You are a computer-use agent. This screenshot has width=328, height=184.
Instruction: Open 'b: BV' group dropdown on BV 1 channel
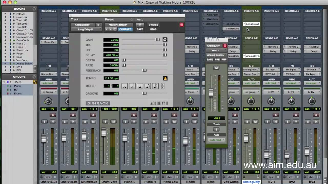[x=271, y=92]
